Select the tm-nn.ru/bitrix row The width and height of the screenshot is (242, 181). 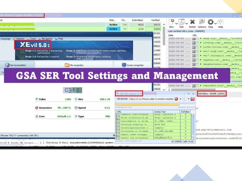coord(154,118)
